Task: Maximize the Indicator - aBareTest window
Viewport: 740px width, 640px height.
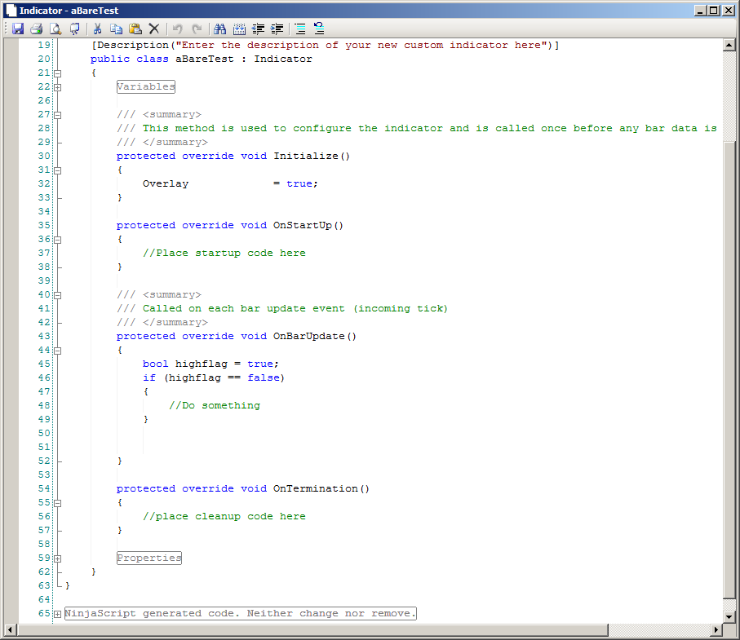Action: tap(714, 11)
